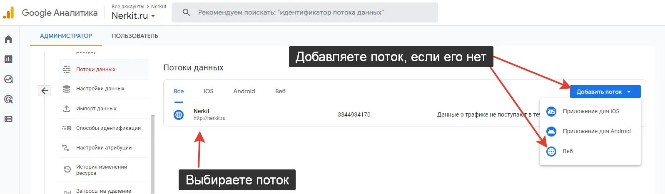Switch to АДМИНИСТРАТОР tab
The height and width of the screenshot is (194, 665).
(66, 36)
